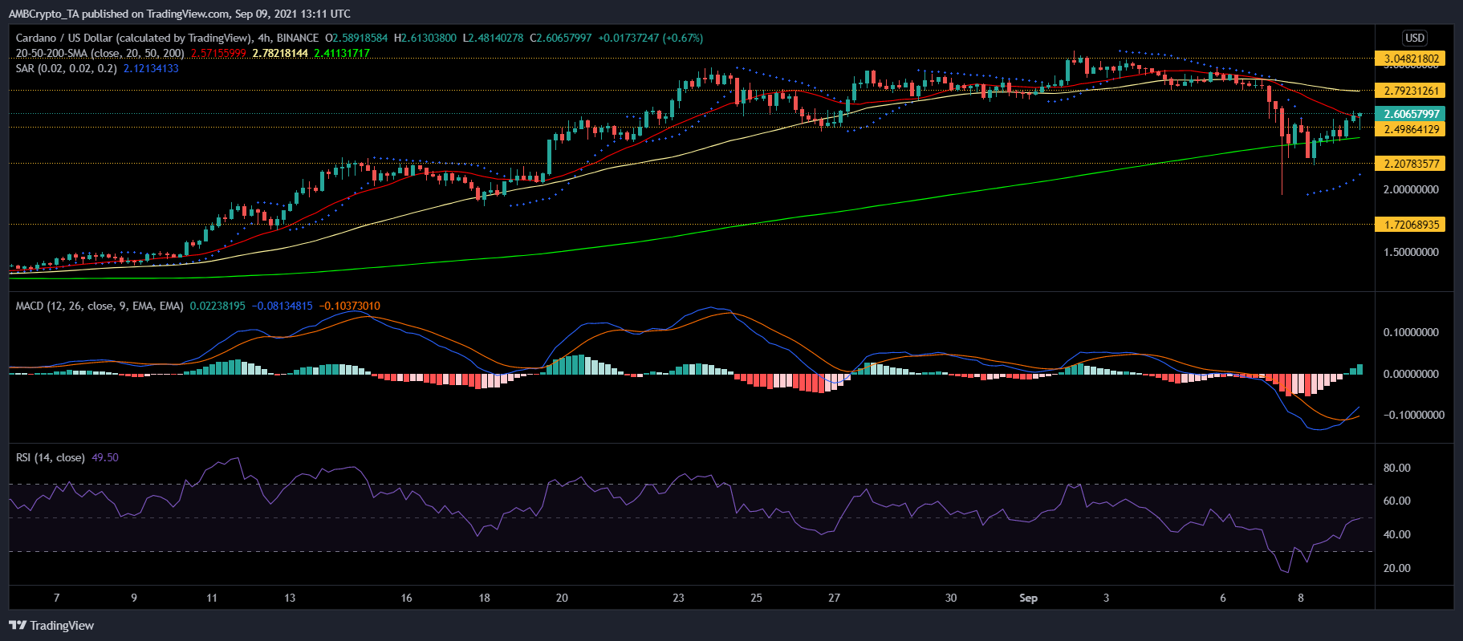Select the 2.79231261 price level label
The width and height of the screenshot is (1463, 641).
(1412, 91)
